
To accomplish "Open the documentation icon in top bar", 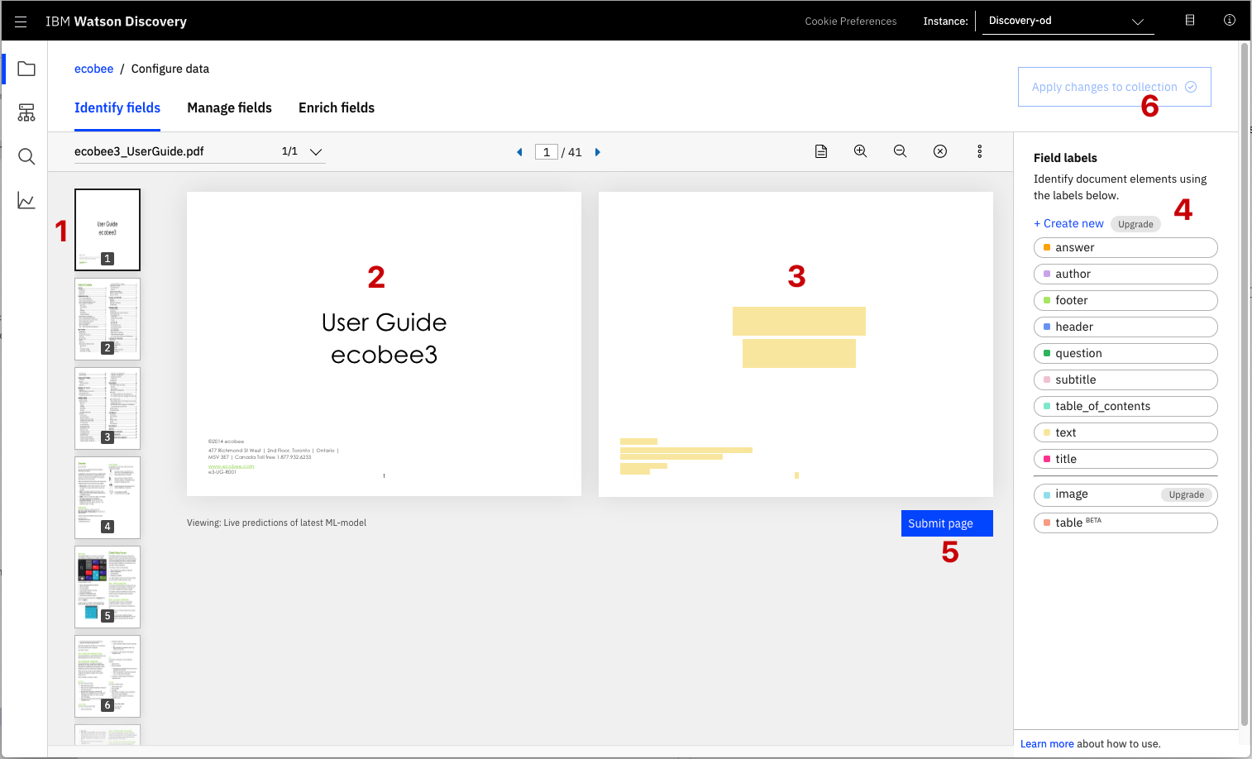I will pos(1190,20).
